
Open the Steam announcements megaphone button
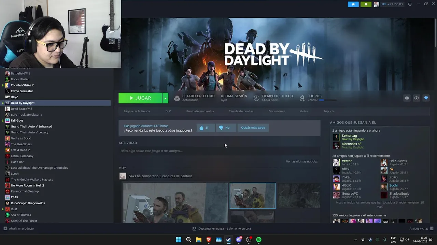[x=353, y=4]
